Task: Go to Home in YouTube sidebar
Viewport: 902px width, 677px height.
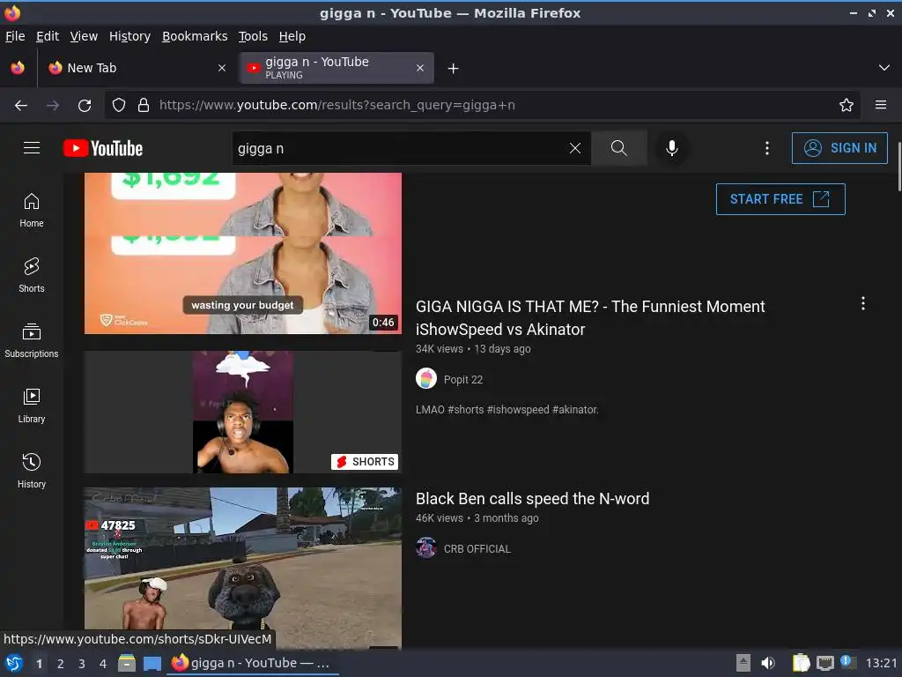Action: click(32, 210)
